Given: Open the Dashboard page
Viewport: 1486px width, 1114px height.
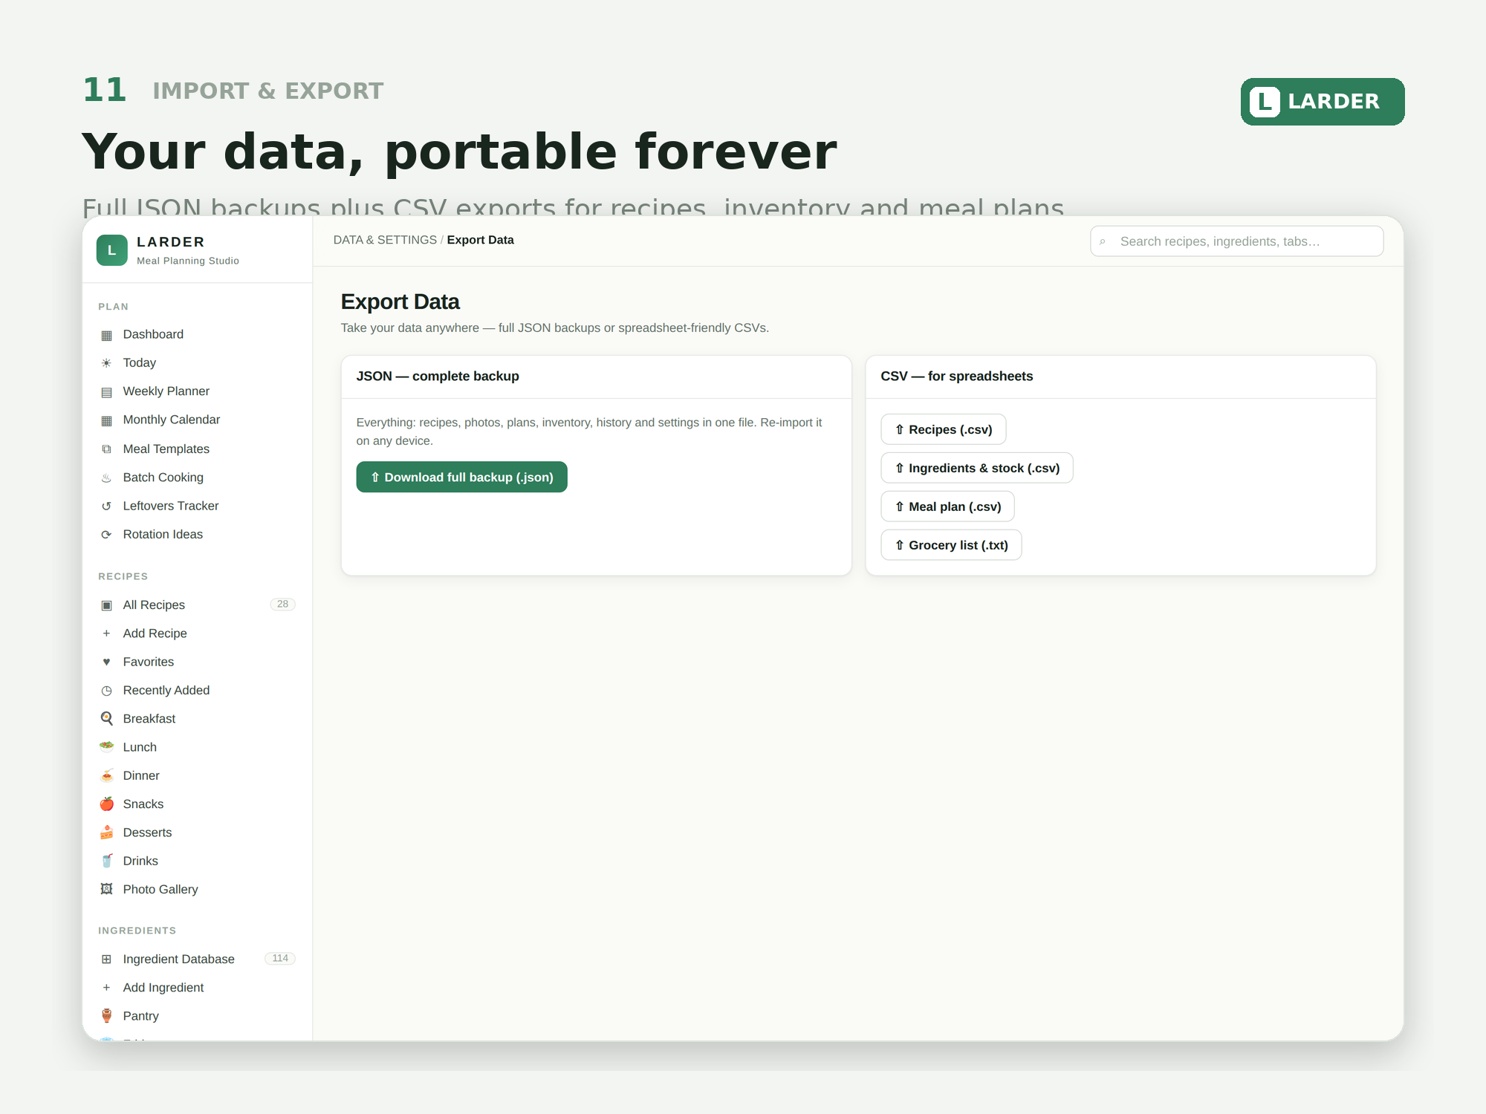Looking at the screenshot, I should coord(197,335).
